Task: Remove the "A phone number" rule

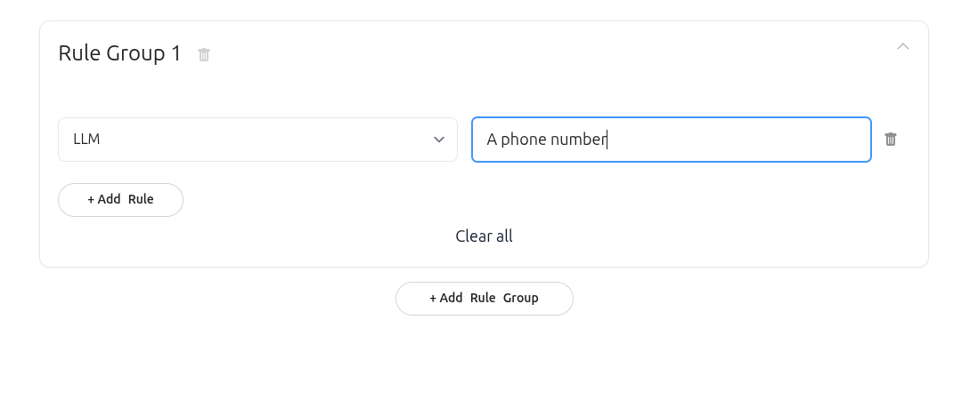Action: [890, 140]
